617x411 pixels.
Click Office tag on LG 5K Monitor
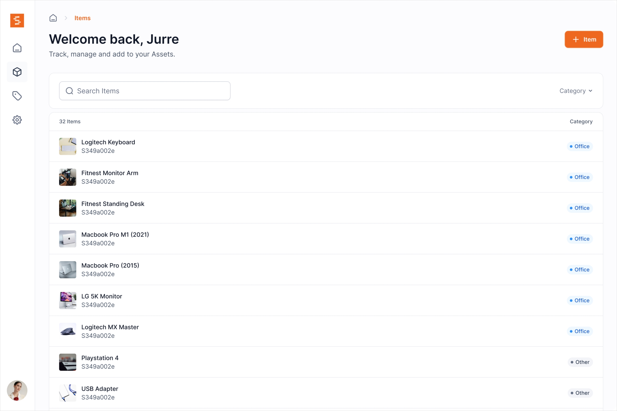580,300
